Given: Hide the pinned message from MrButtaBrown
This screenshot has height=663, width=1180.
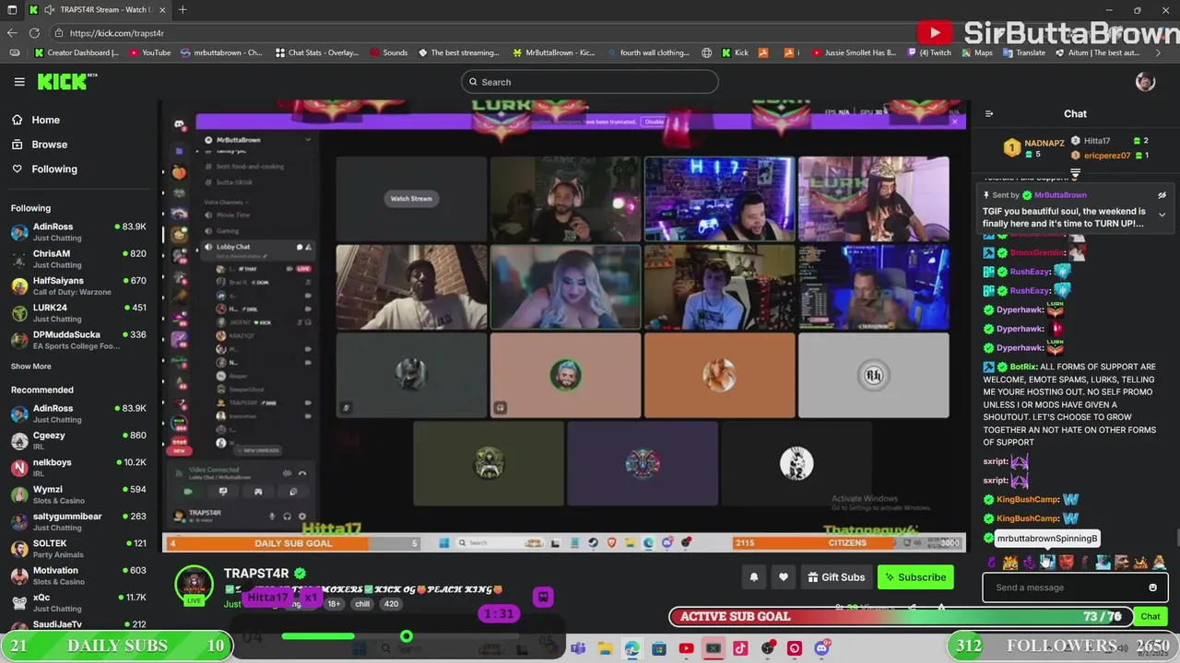Looking at the screenshot, I should tap(1162, 195).
